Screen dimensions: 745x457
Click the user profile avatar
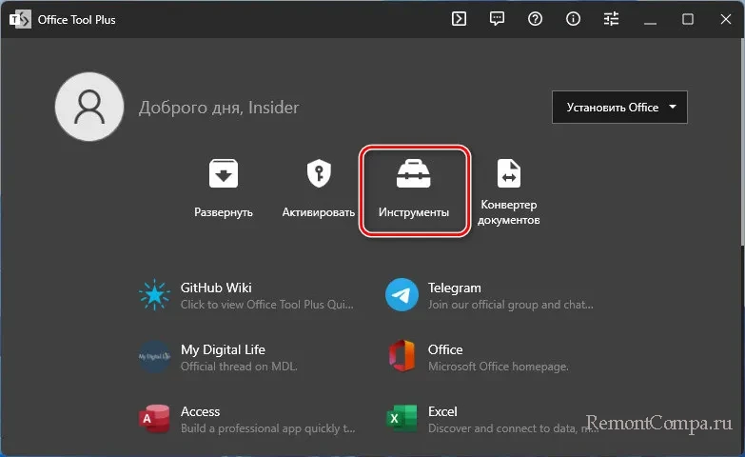pos(90,108)
